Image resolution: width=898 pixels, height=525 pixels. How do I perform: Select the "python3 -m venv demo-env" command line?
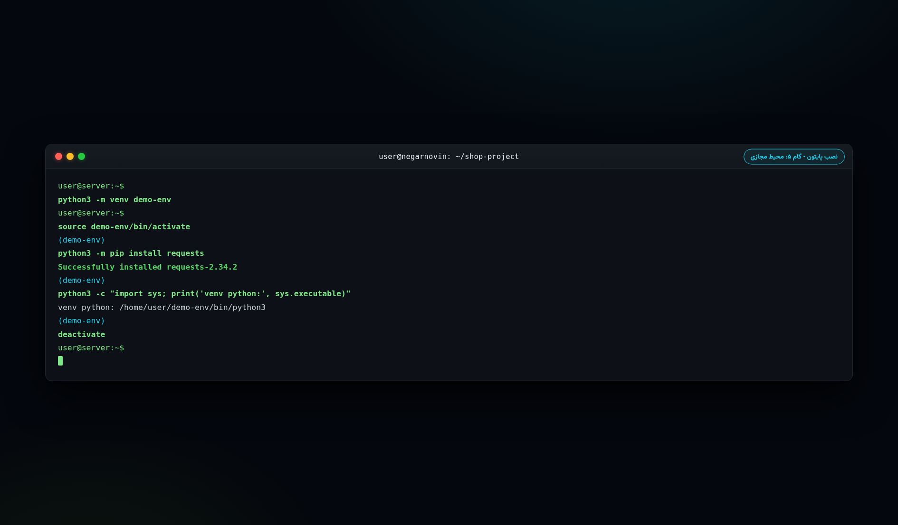click(115, 200)
